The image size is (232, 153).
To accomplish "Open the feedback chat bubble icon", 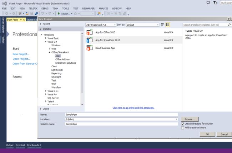I will coord(208,2).
